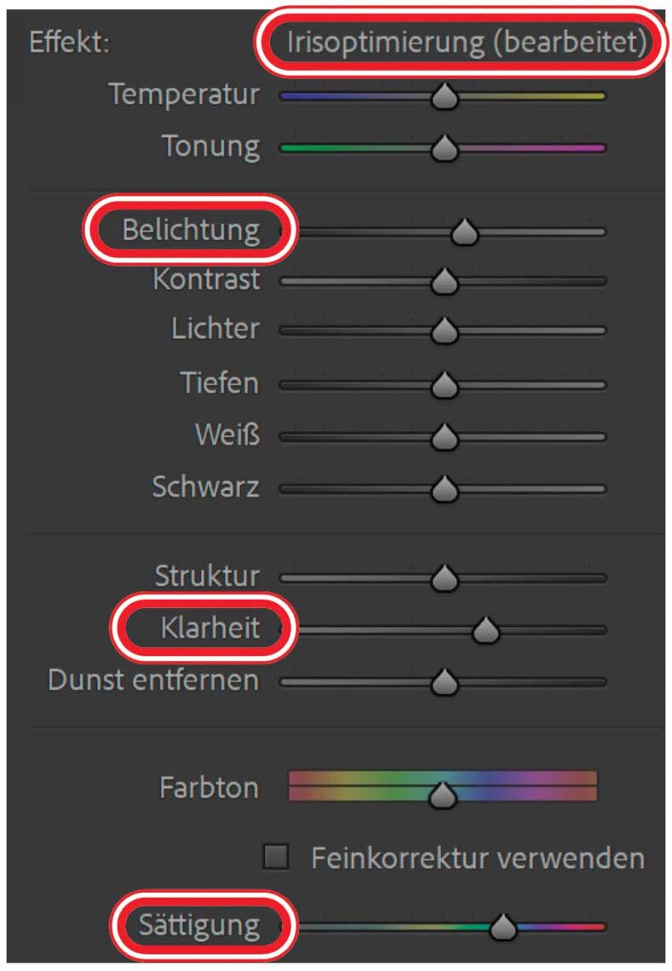Click the Kontrast slider handle
The image size is (672, 971).
[444, 281]
